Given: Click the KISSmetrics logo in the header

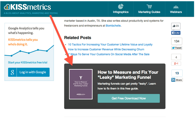Looking at the screenshot, I should (x=27, y=7).
